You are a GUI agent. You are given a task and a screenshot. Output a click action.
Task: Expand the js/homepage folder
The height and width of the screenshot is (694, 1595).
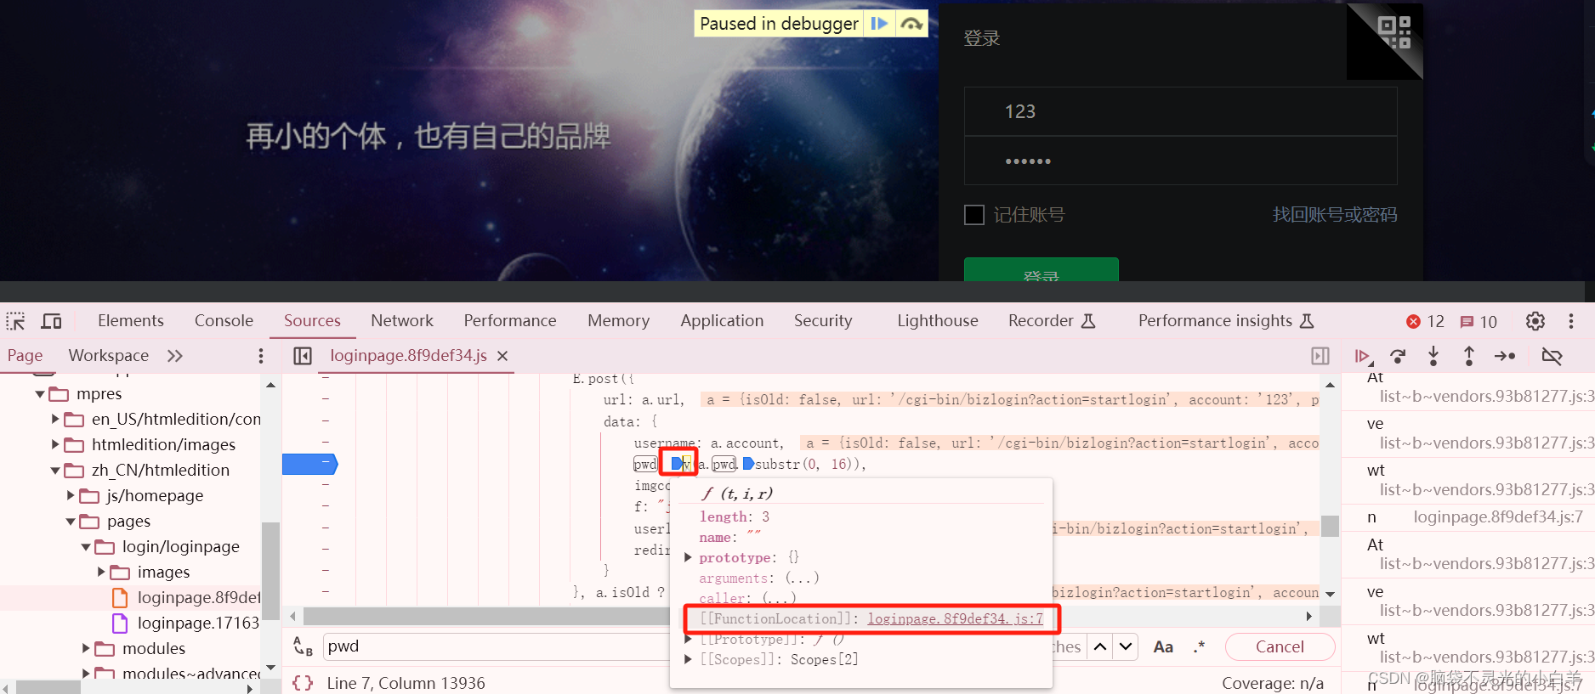pyautogui.click(x=71, y=496)
